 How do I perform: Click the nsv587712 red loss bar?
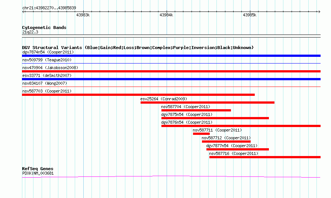[226, 142]
